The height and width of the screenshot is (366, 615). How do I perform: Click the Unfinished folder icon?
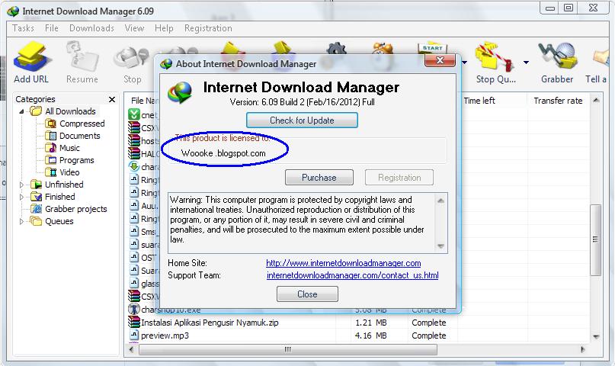coord(36,185)
